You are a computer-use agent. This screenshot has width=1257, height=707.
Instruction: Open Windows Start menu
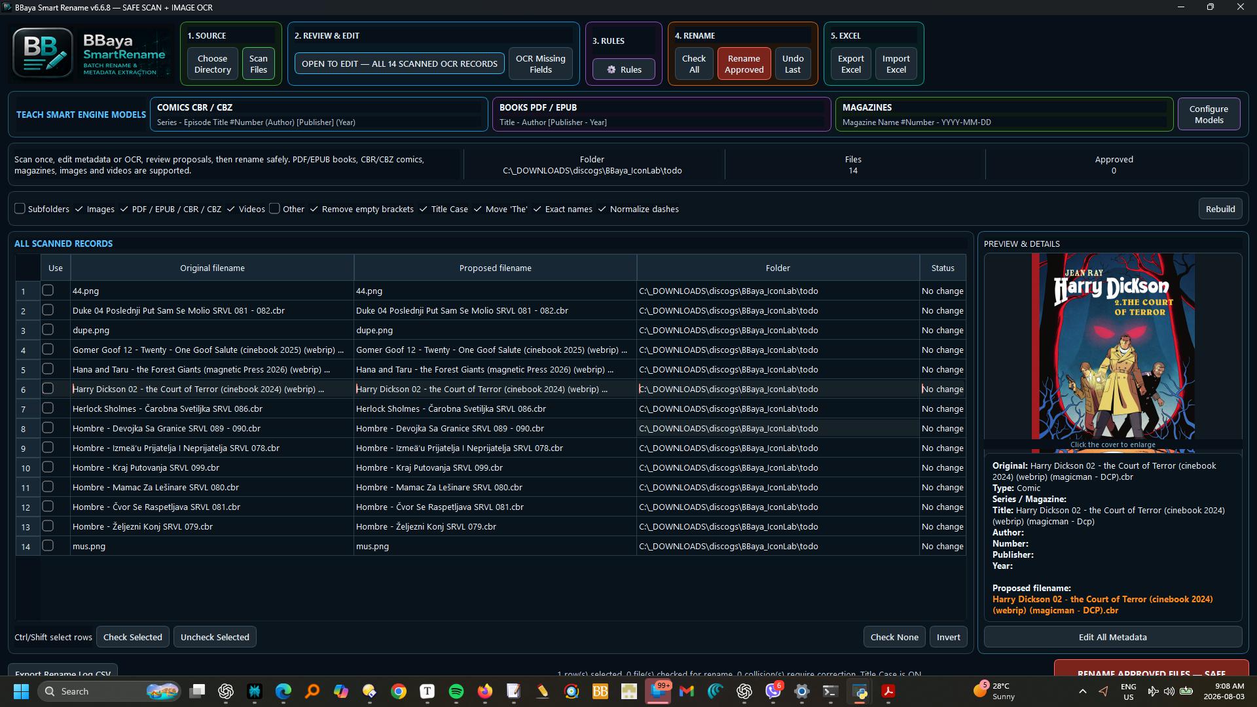[x=21, y=691]
